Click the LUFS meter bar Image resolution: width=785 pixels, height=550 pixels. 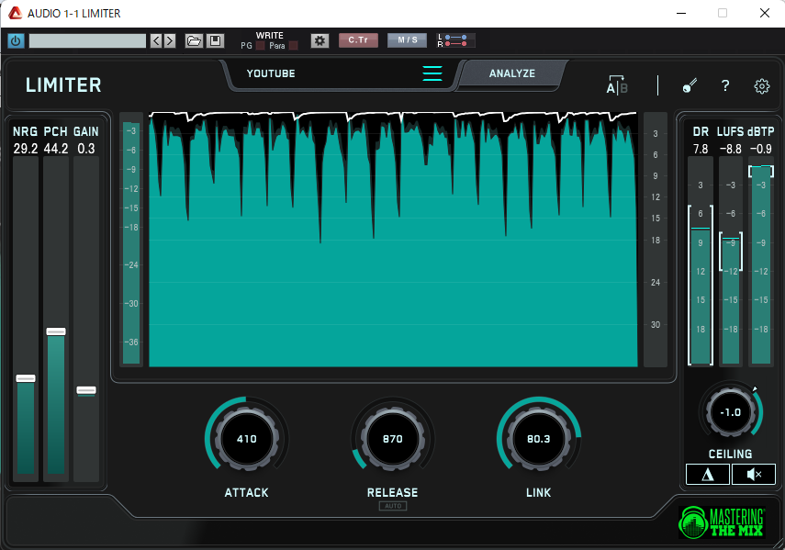731,260
